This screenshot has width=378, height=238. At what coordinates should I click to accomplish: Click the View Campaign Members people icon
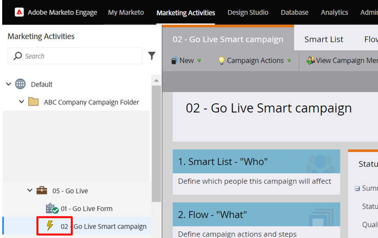[310, 60]
